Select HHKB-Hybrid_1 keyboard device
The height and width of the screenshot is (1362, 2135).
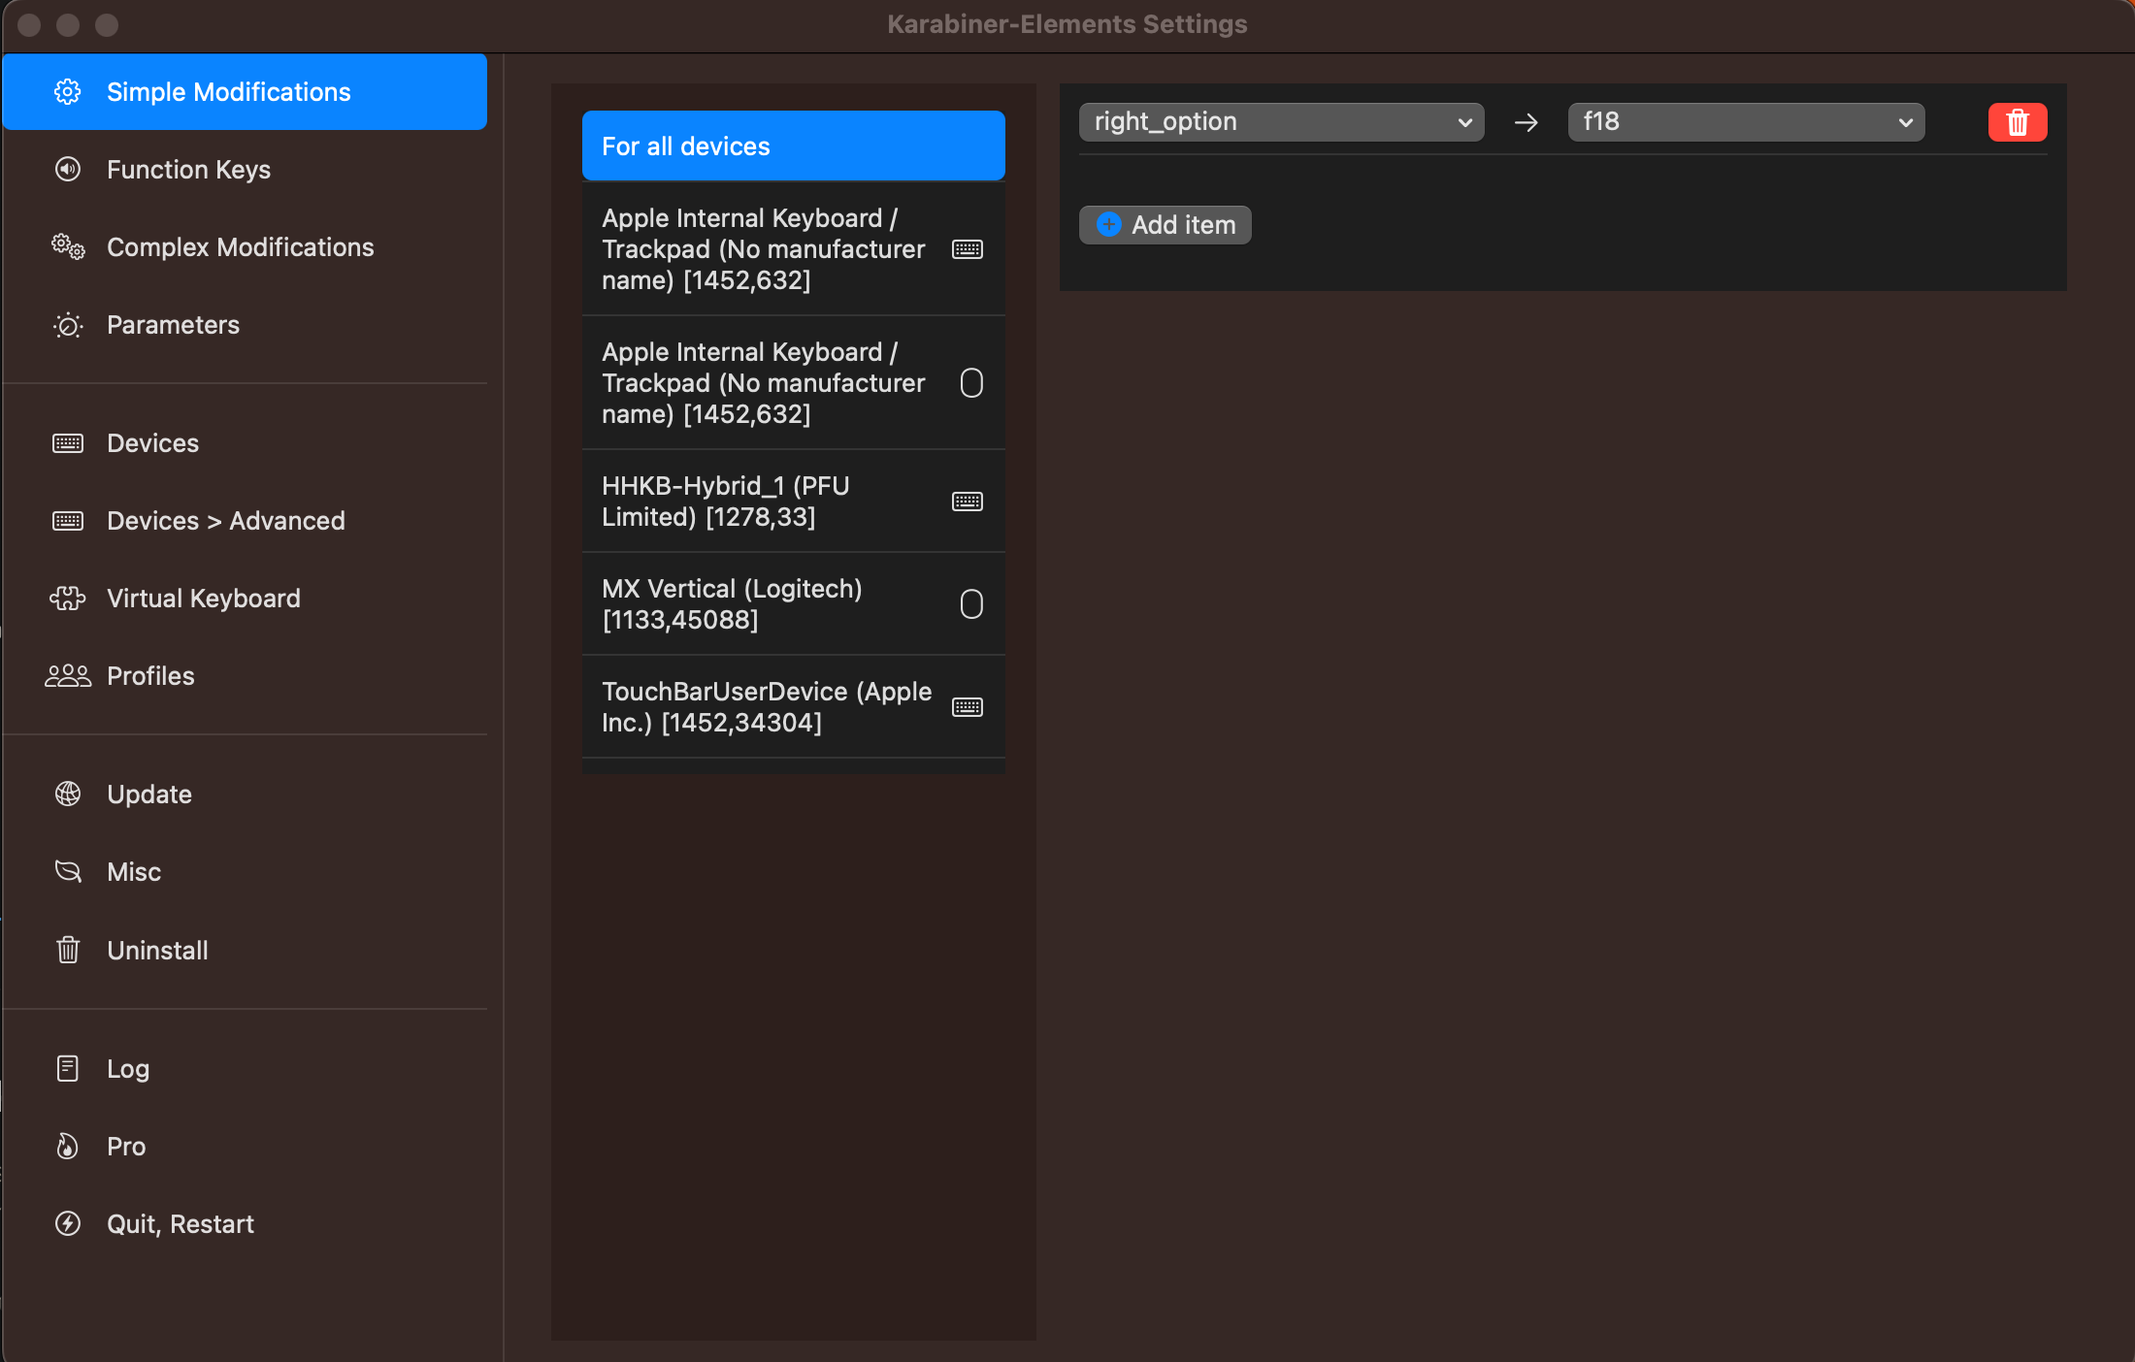coord(792,502)
